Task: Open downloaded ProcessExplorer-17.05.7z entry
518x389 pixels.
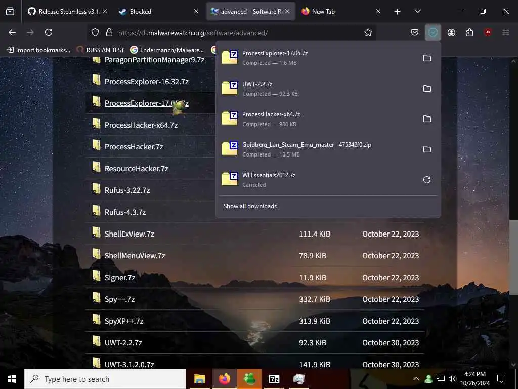Action: point(317,58)
